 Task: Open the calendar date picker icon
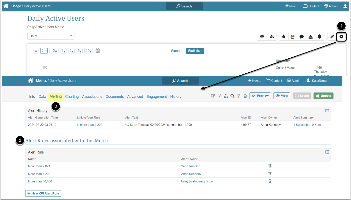click(98, 51)
